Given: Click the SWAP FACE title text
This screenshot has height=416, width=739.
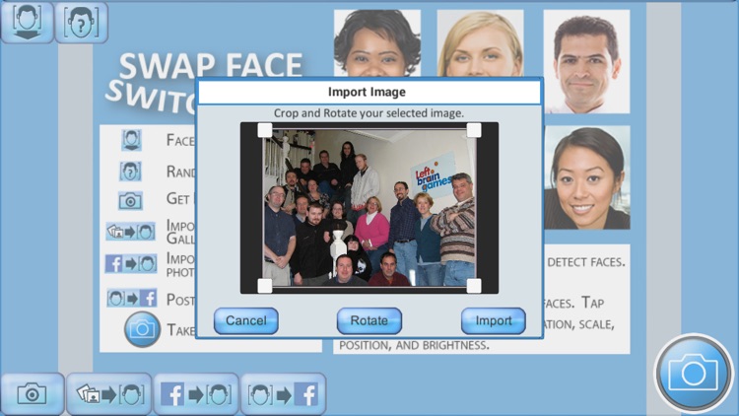Looking at the screenshot, I should [211, 66].
